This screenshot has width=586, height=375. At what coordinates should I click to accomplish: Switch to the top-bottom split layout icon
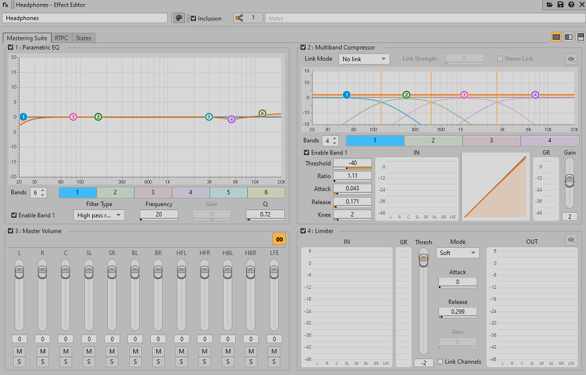(580, 37)
